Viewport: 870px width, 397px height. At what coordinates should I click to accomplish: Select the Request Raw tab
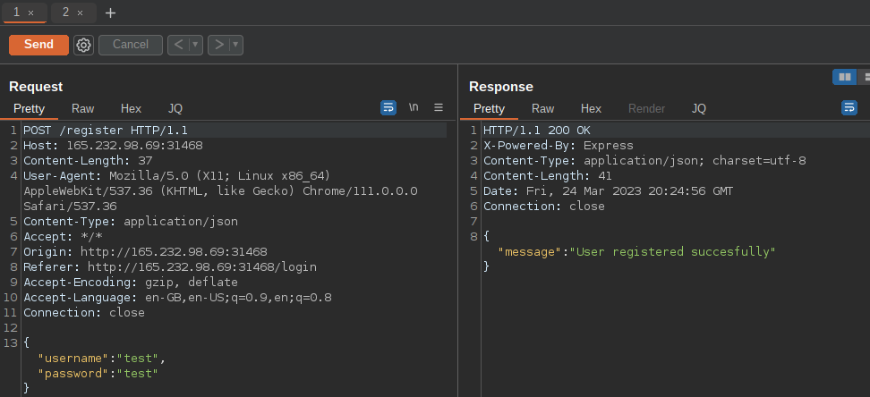coord(82,109)
